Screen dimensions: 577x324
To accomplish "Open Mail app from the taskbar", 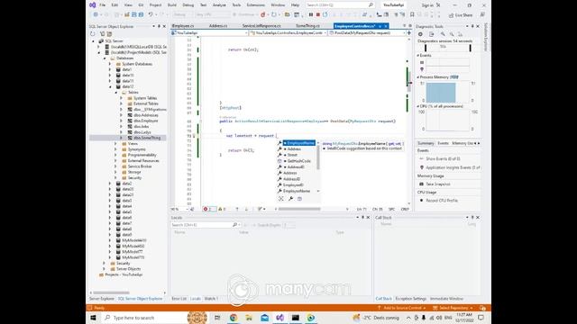I will (264, 318).
